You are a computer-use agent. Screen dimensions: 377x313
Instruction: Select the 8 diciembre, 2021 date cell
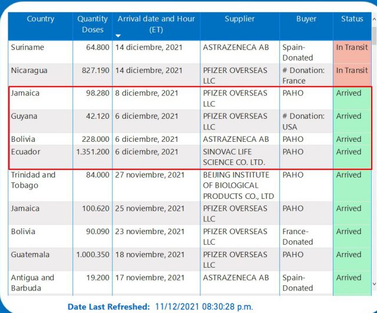pyautogui.click(x=147, y=93)
